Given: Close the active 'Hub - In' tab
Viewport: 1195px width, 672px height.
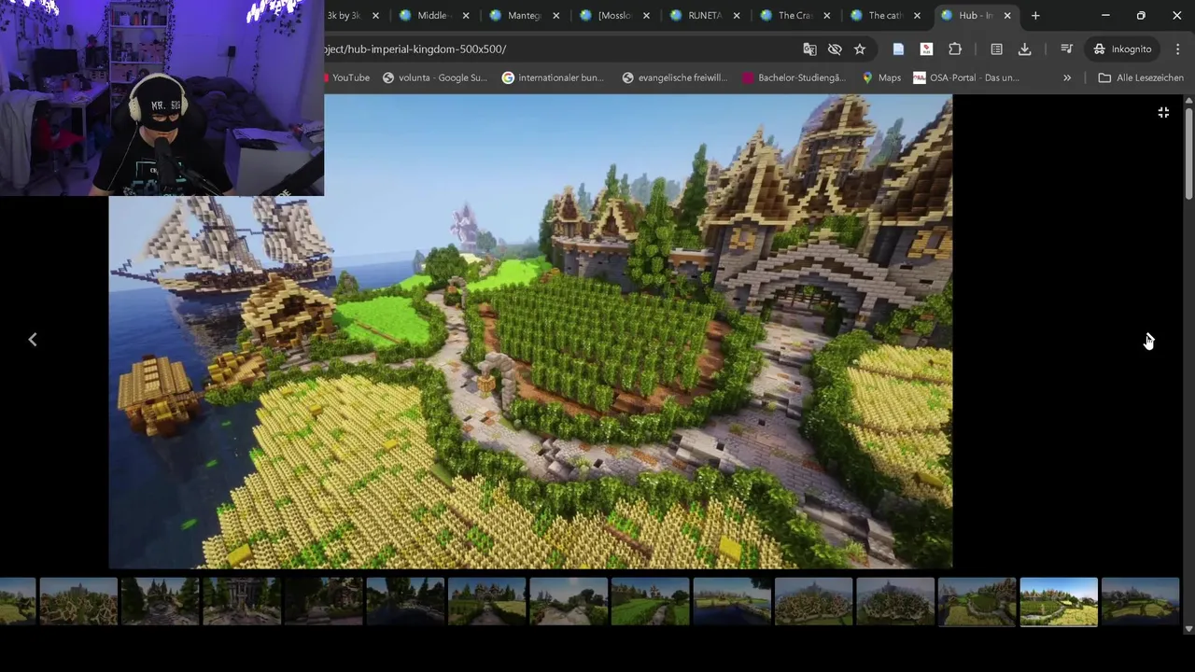Looking at the screenshot, I should coord(1007,15).
